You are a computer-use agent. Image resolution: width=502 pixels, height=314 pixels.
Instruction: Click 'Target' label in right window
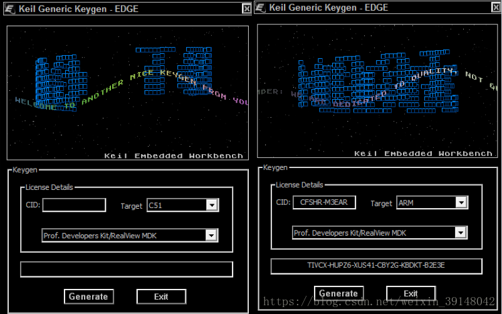pos(381,203)
